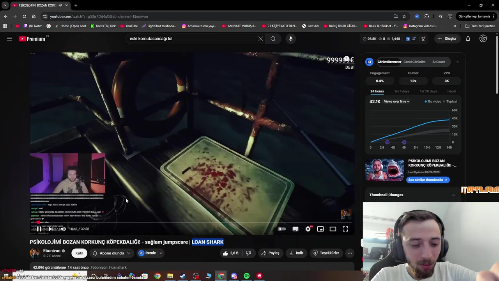Collapse the IQ analytics panel chevron
499x281 pixels.
(457, 62)
